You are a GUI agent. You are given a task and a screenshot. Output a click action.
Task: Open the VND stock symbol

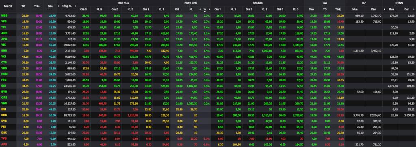coord(4,103)
